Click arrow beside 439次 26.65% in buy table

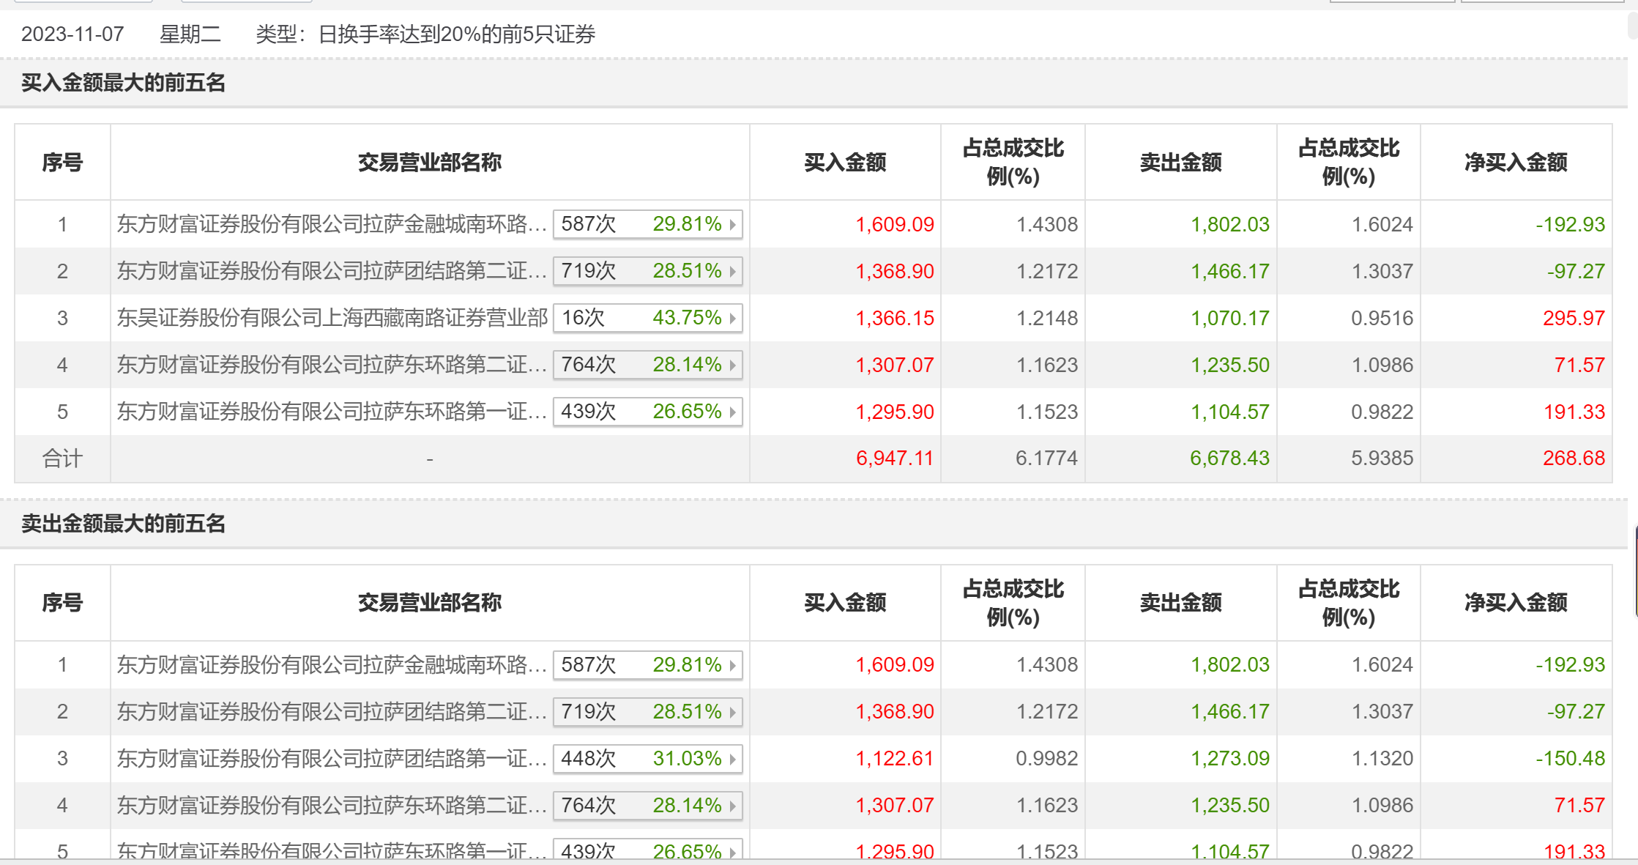(x=732, y=412)
